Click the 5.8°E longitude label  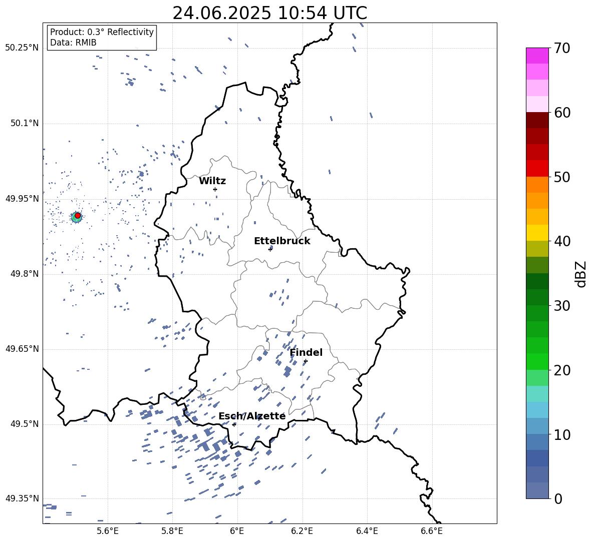click(172, 531)
